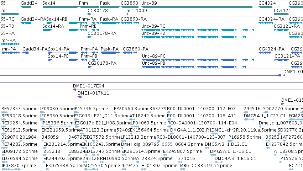Select the Phm-RA transcript
The image size is (303, 171).
[89, 23]
